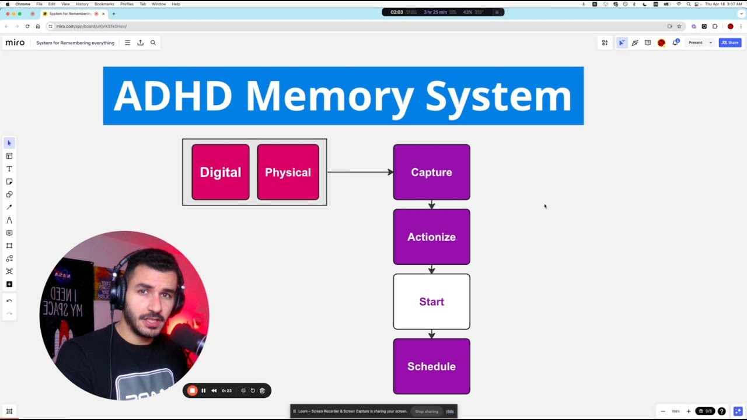The width and height of the screenshot is (747, 420).
Task: Stop the Loom recording
Action: [x=192, y=391]
